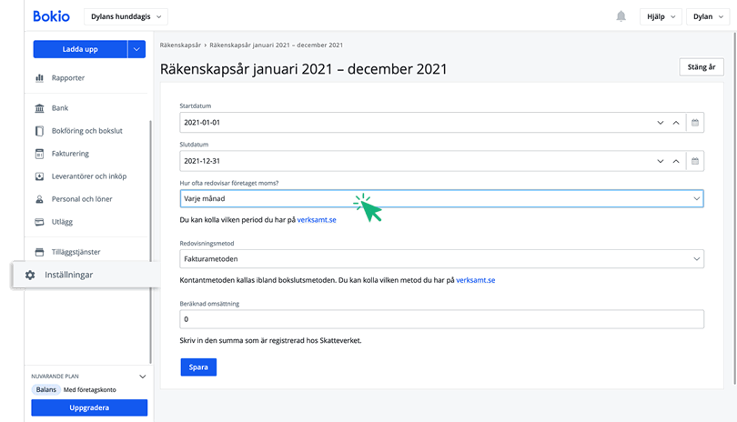Go to Bank in sidebar
The image size is (737, 422).
60,108
